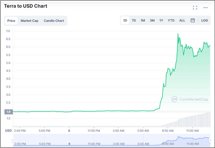The image size is (215, 148).
Task: Select the 3M time range
Action: point(152,21)
